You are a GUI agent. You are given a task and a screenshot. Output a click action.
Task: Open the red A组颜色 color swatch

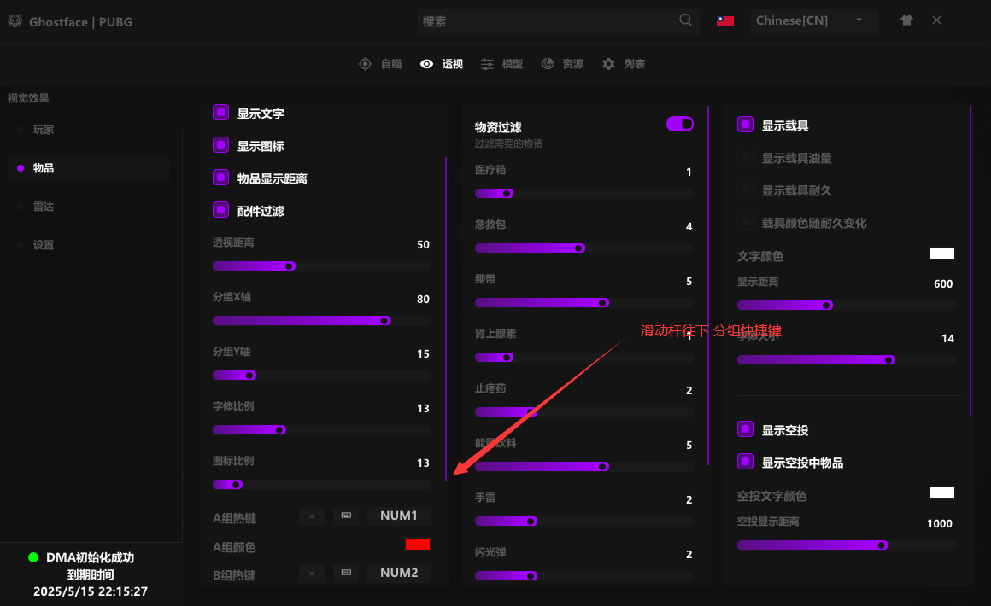pos(418,545)
